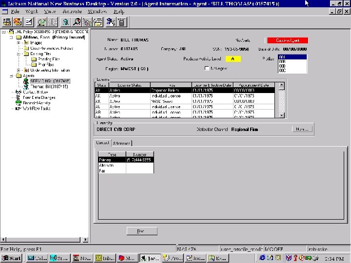Open Financial Activity in the tree
351x263 pixels.
[37, 103]
